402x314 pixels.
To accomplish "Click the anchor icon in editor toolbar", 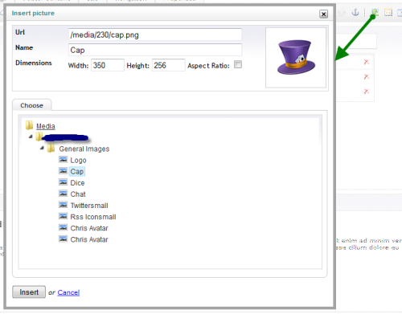I will coord(355,12).
